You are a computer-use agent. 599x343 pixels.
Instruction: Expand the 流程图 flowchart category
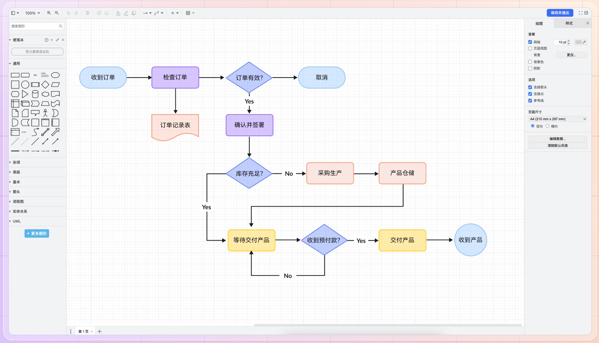click(37, 201)
